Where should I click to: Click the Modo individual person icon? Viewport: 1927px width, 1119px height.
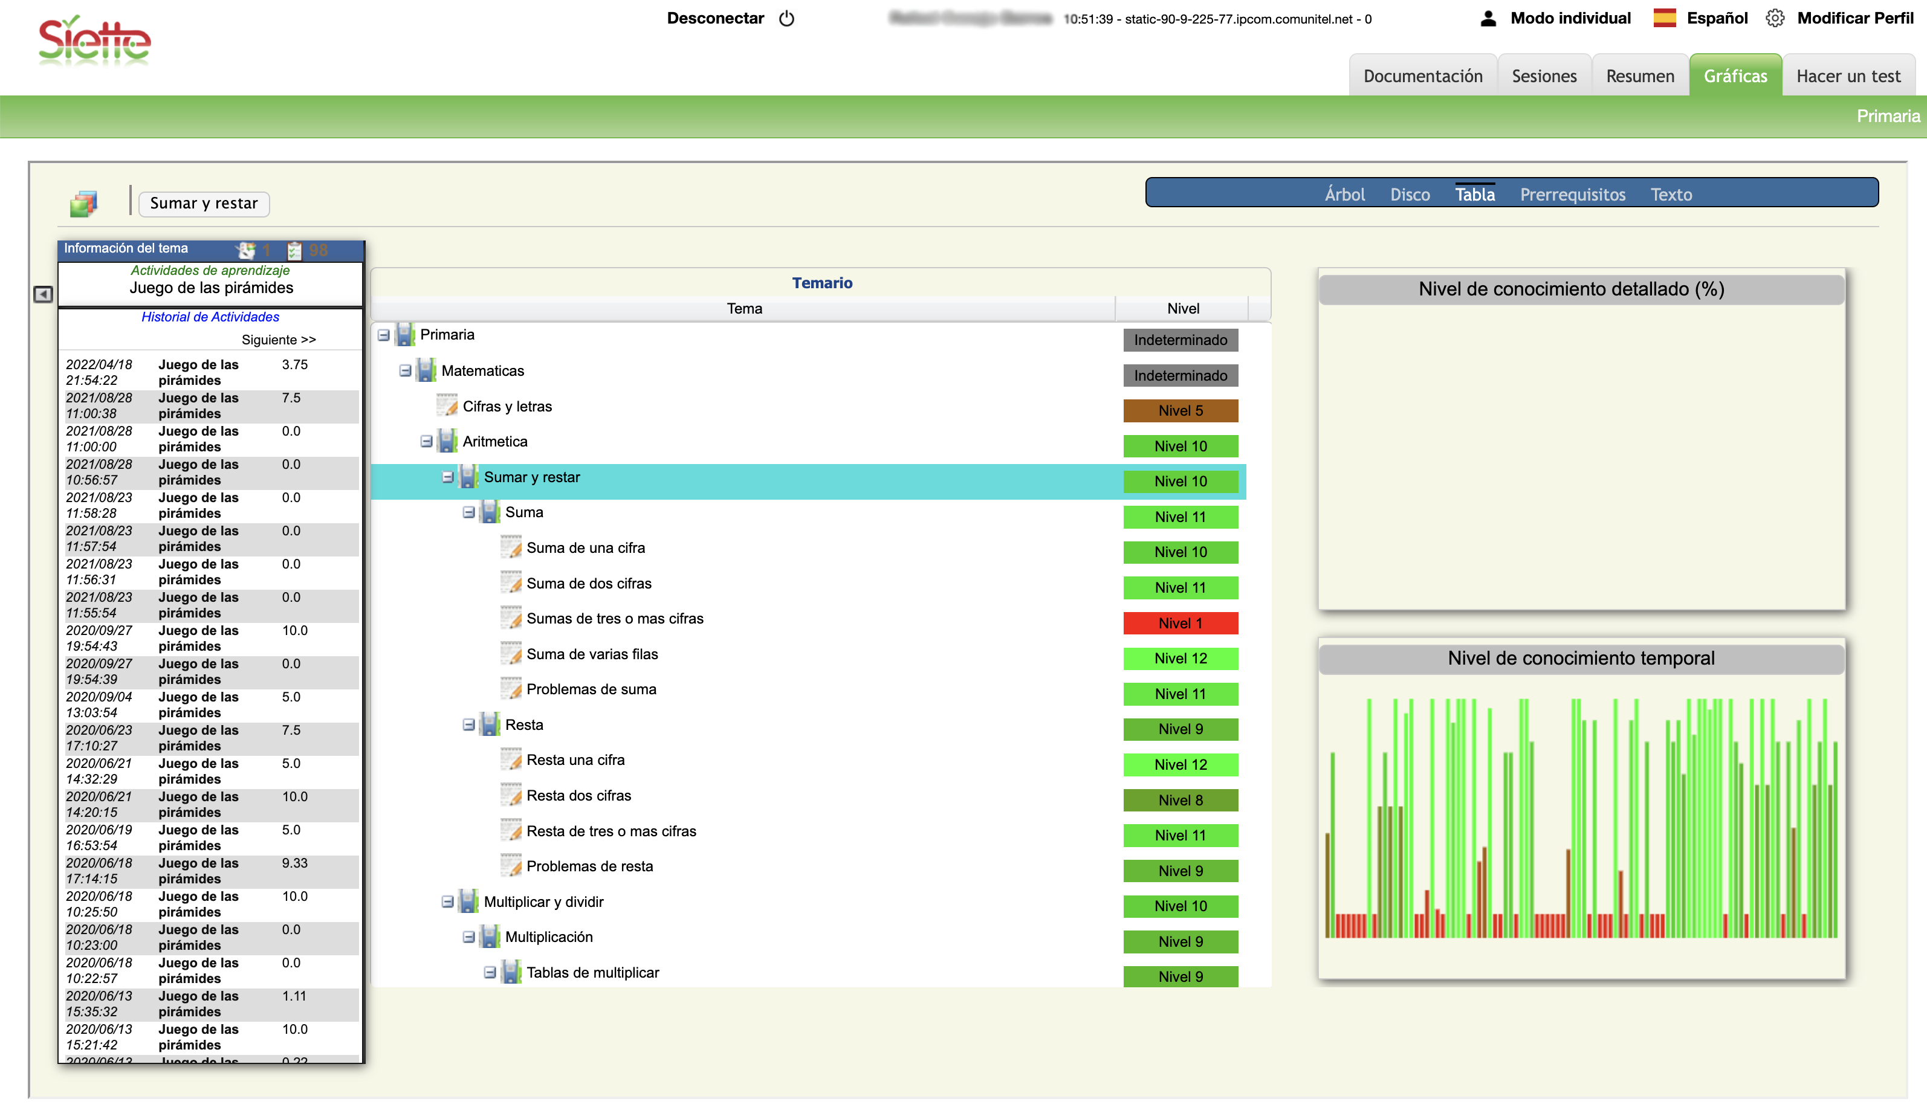[1488, 18]
